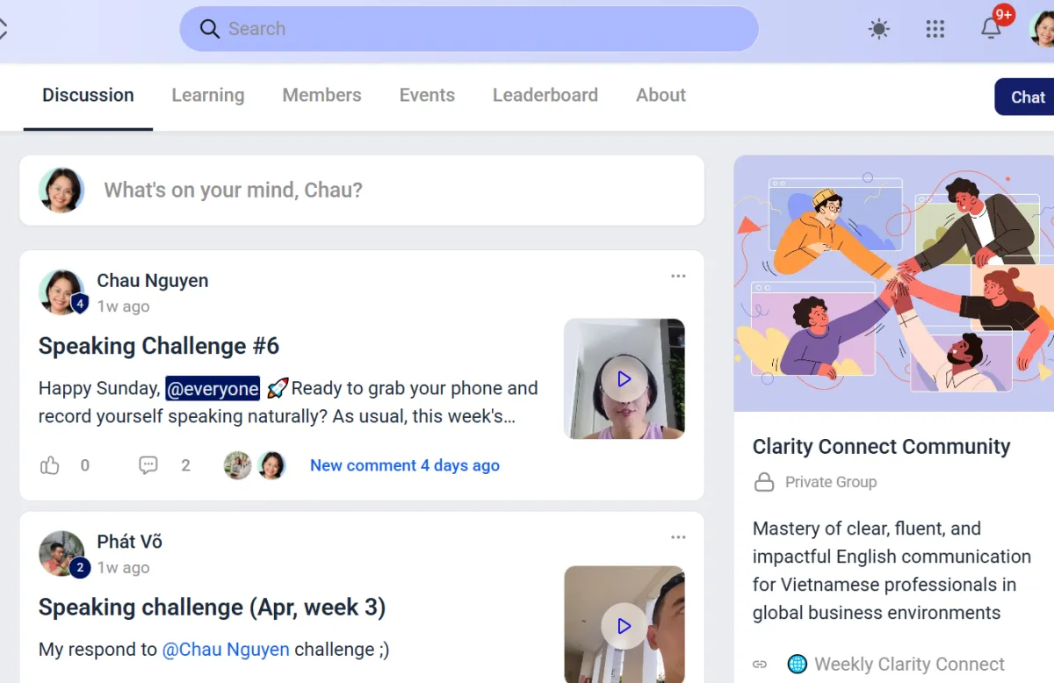Click the comment count 2 on Chau's post

pyautogui.click(x=185, y=465)
